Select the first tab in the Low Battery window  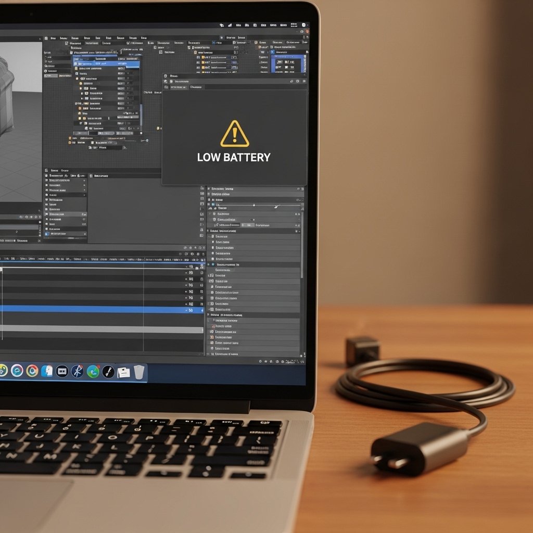pyautogui.click(x=177, y=87)
